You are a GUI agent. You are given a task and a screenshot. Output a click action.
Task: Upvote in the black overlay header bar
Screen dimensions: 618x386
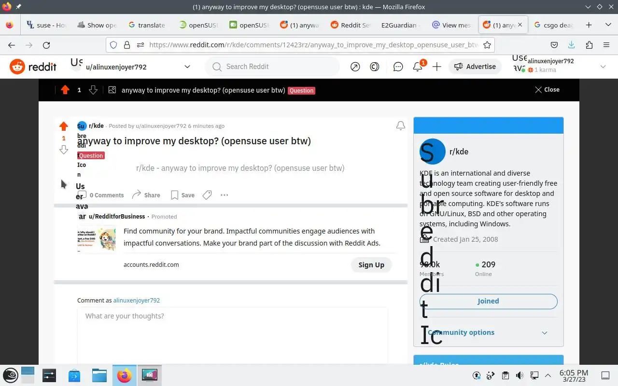[x=65, y=90]
